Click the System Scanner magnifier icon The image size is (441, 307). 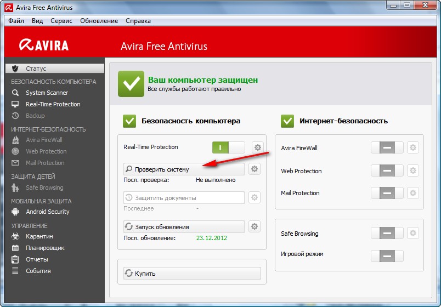tap(15, 93)
